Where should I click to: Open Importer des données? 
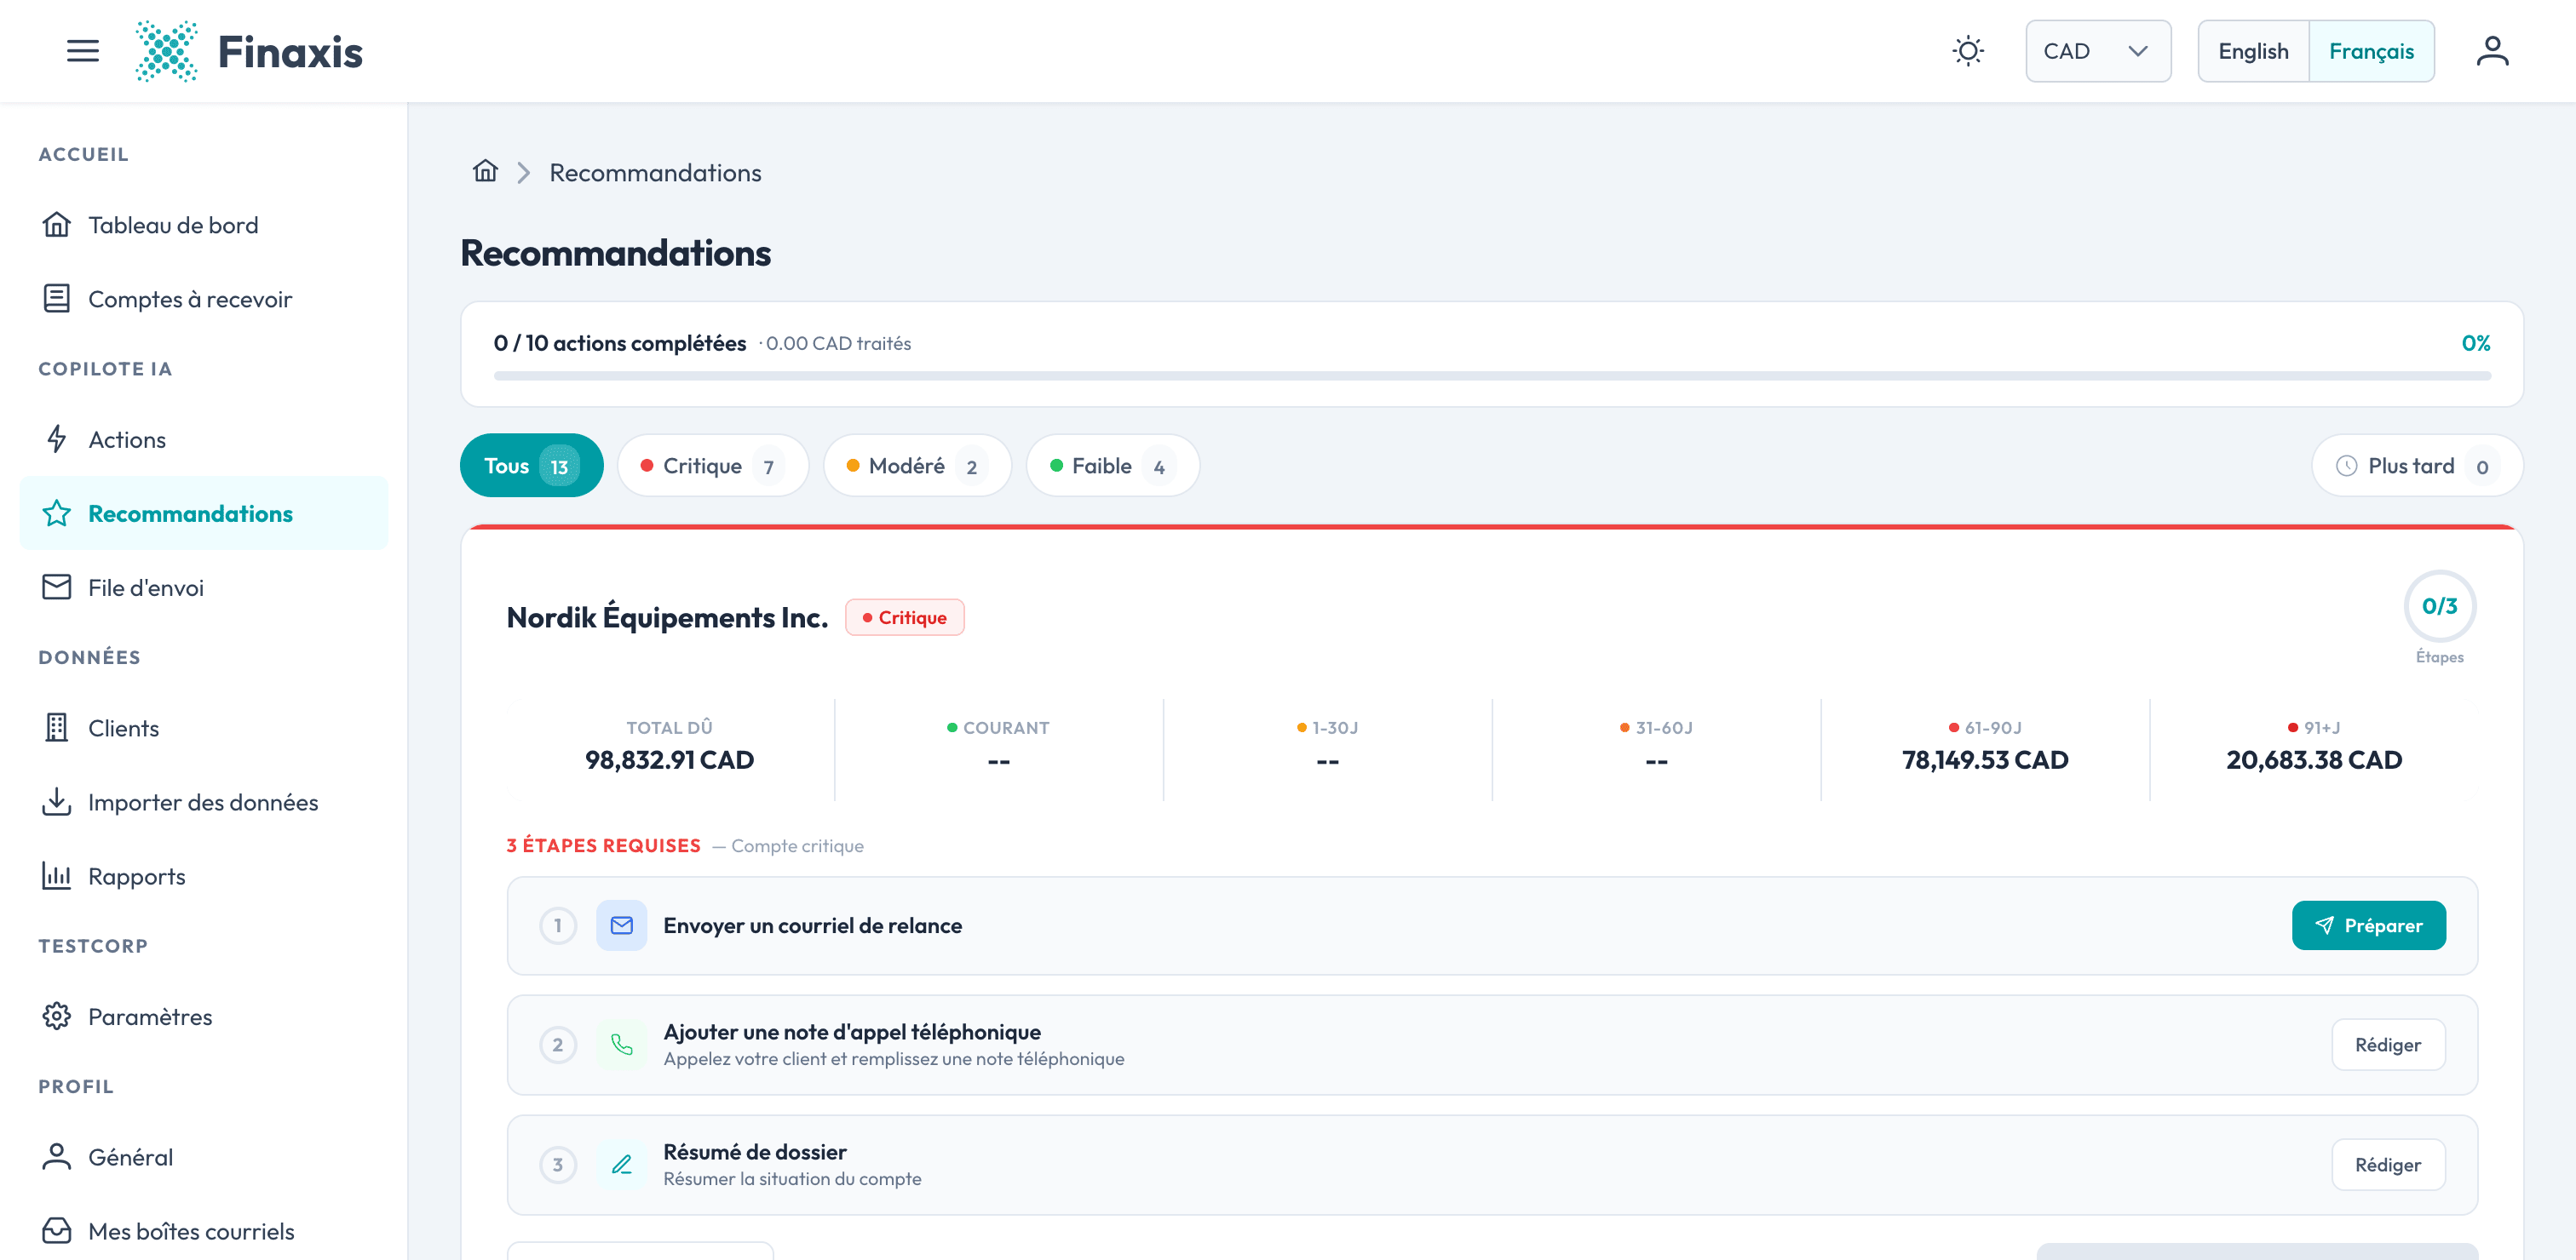pos(204,802)
